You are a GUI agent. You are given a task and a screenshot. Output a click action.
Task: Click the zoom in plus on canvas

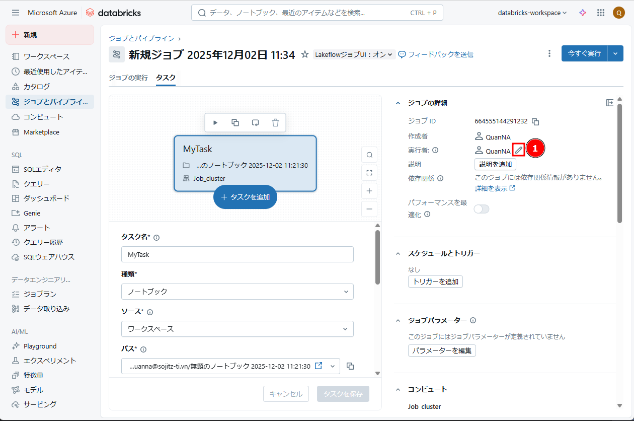(369, 191)
